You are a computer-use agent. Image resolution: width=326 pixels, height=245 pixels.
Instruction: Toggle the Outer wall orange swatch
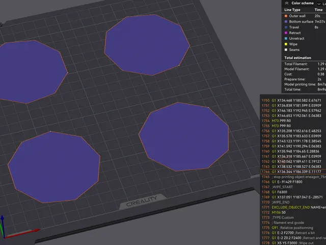286,16
